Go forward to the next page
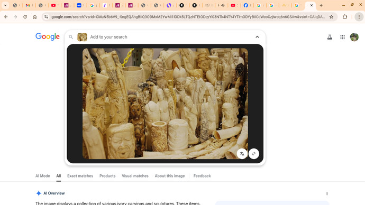365x205 pixels. tap(15, 17)
